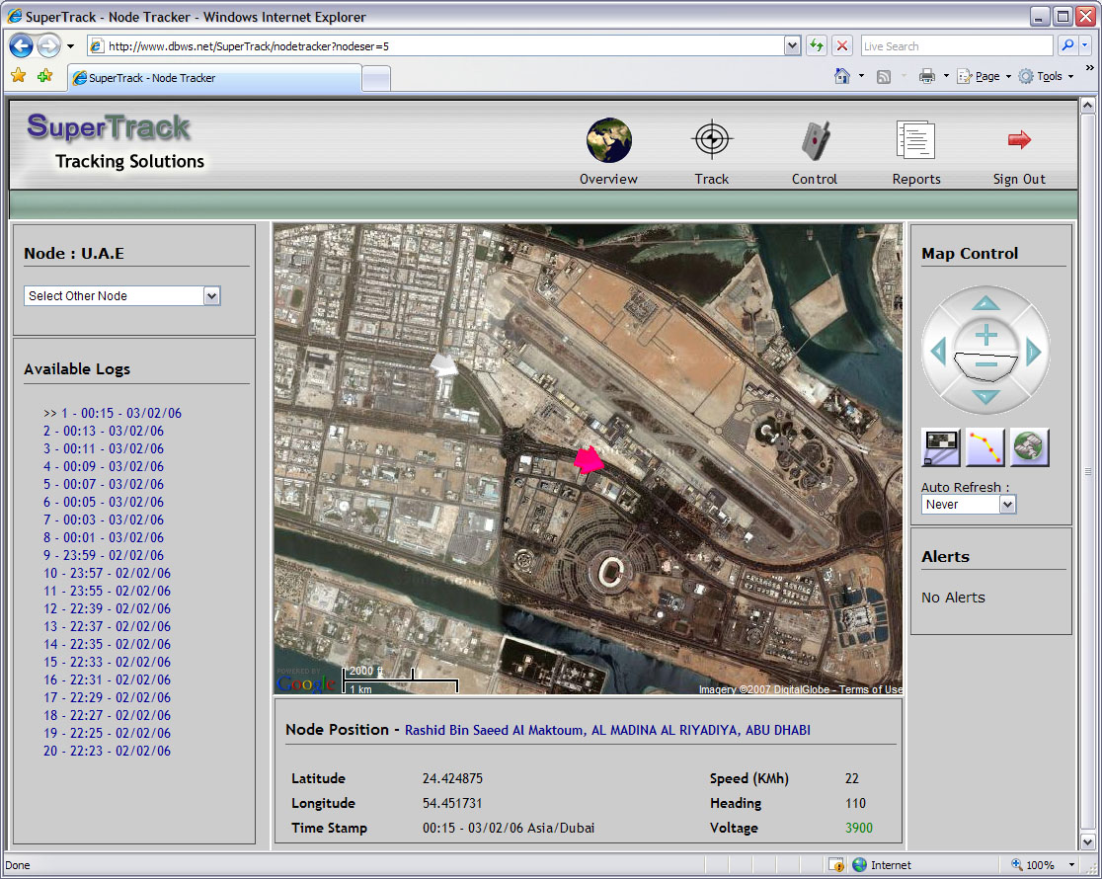
Task: Click the Home icon in the IE toolbar
Action: pos(842,76)
